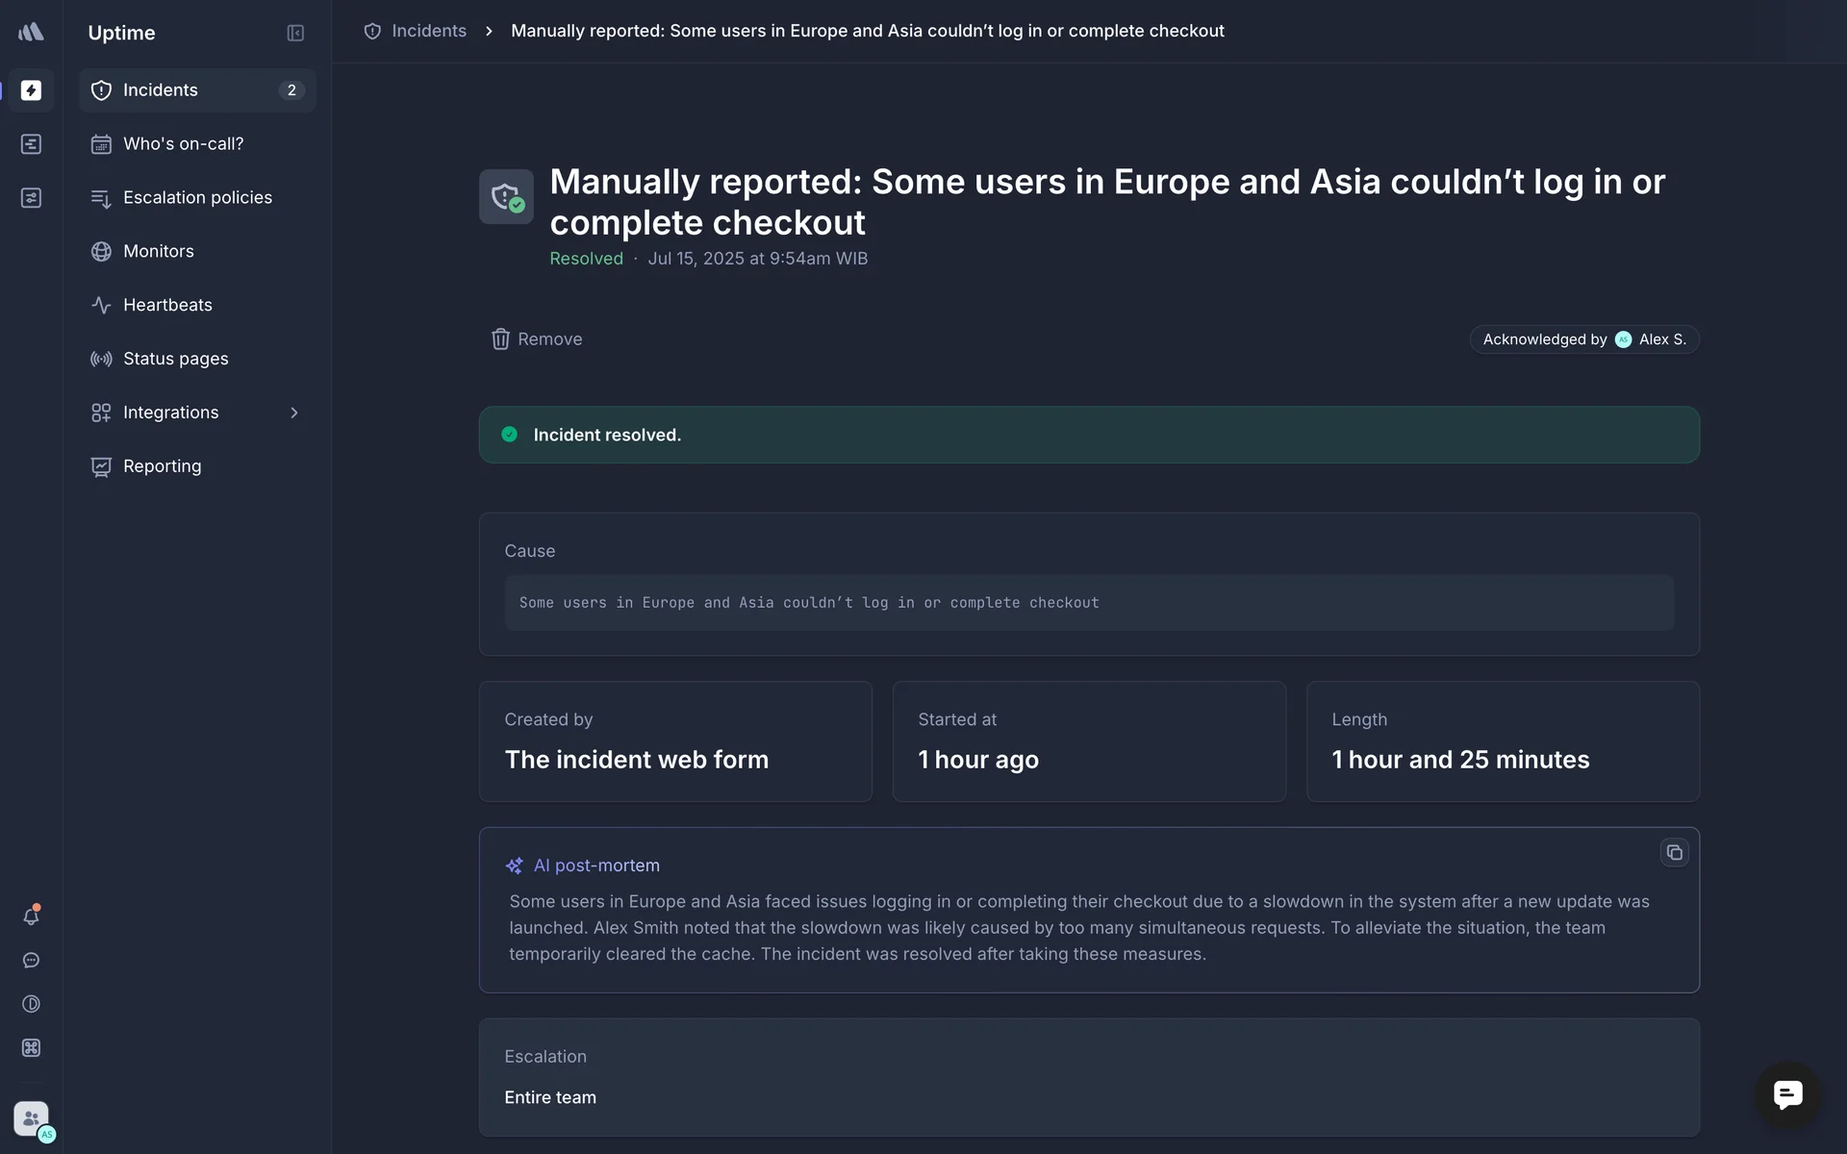Image resolution: width=1847 pixels, height=1154 pixels.
Task: Collapse the Uptime sidebar panel
Action: 295,33
